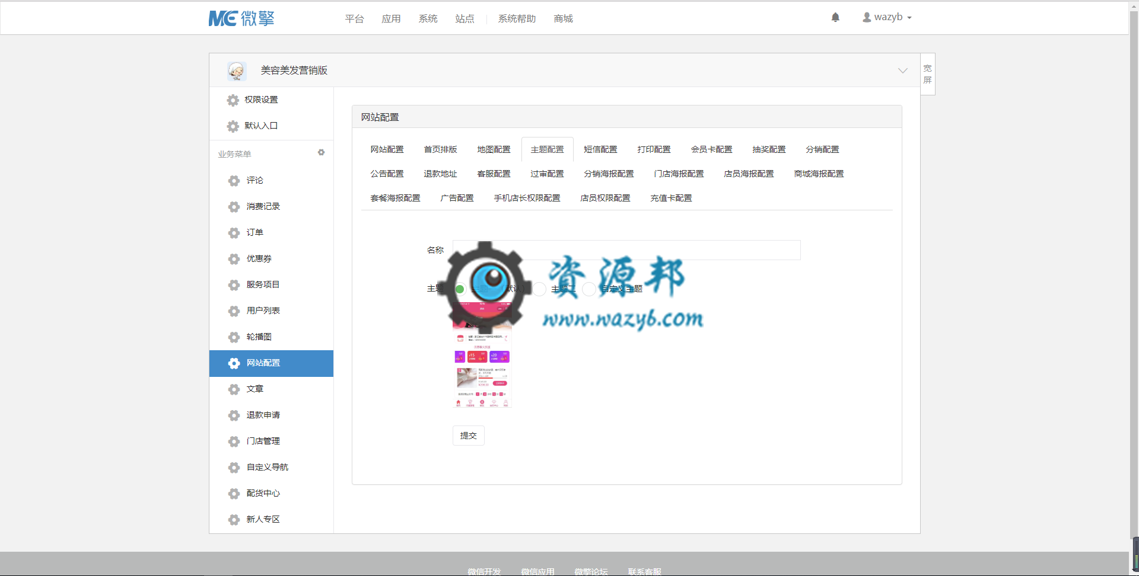Open the 商城 top menu
This screenshot has width=1139, height=576.
564,19
